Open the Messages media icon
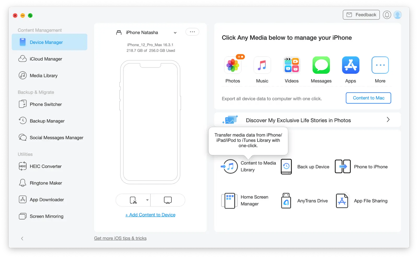This screenshot has width=418, height=258. [321, 65]
